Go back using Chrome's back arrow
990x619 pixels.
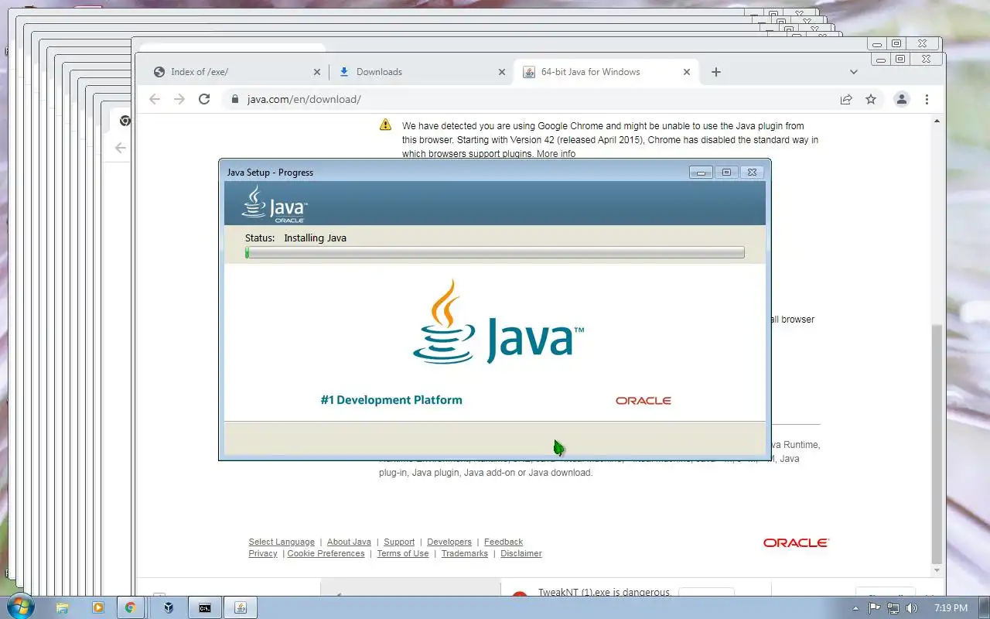pyautogui.click(x=155, y=99)
